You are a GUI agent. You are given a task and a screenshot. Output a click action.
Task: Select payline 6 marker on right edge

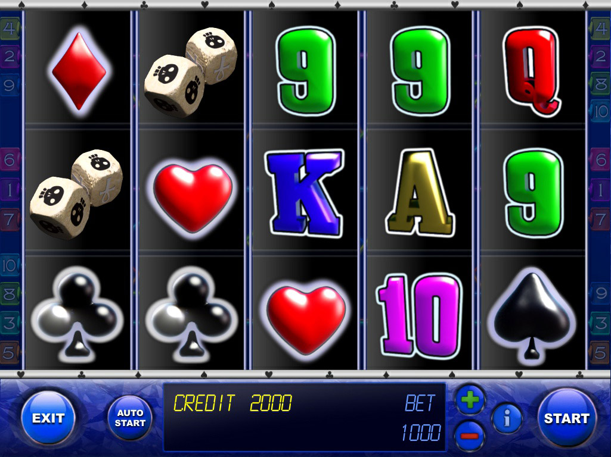tap(600, 160)
